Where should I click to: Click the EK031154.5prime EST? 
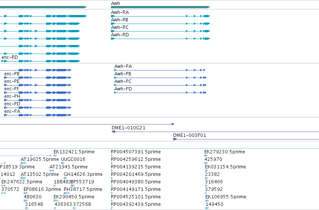(225, 167)
